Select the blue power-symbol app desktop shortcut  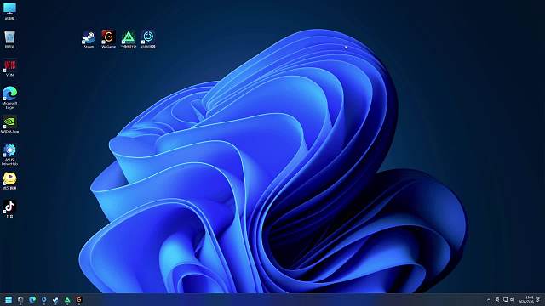tap(148, 39)
